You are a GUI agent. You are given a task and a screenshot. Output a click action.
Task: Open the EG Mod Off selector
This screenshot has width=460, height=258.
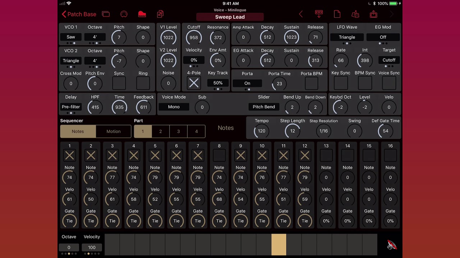[x=383, y=37]
